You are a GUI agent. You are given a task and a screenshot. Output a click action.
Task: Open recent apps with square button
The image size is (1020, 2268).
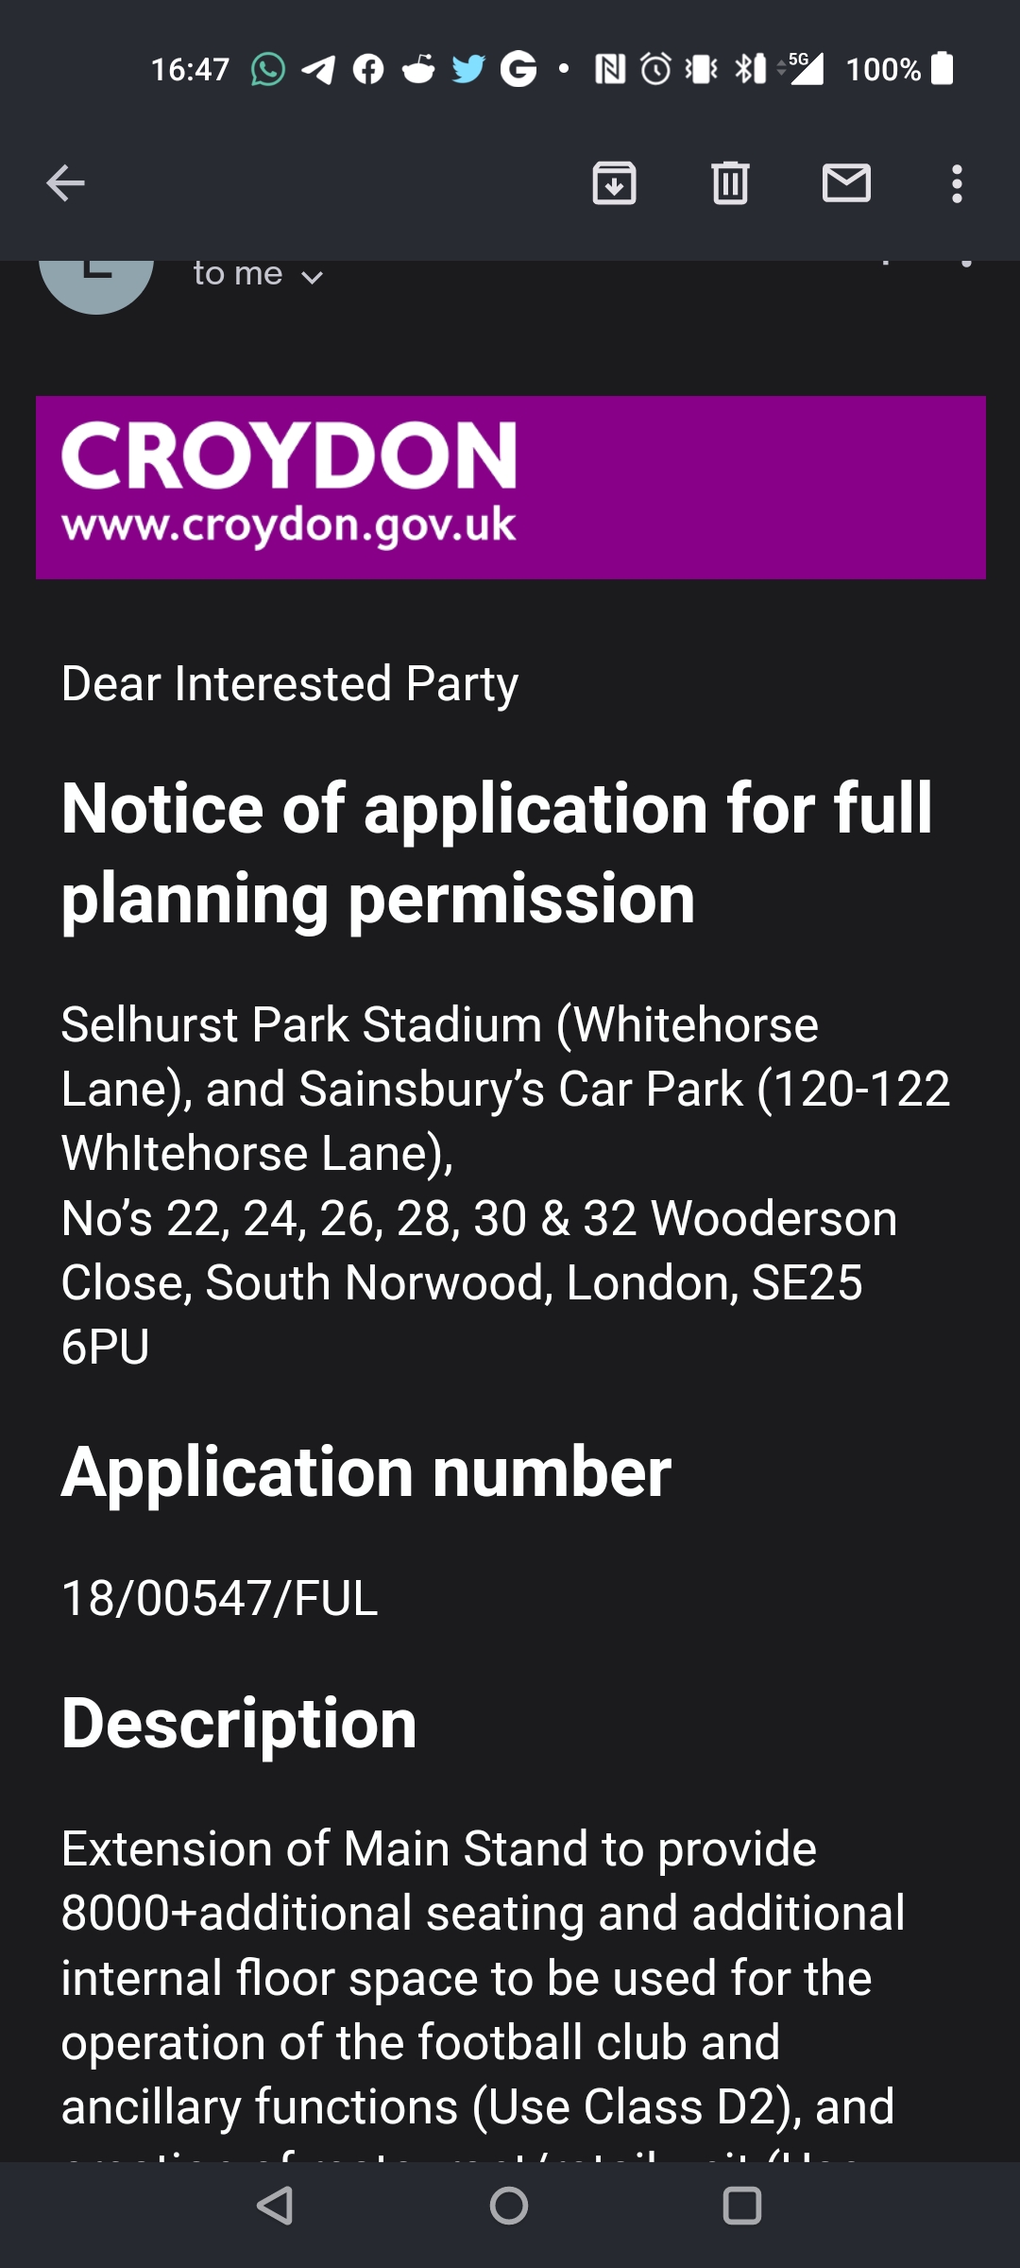[x=741, y=2207]
